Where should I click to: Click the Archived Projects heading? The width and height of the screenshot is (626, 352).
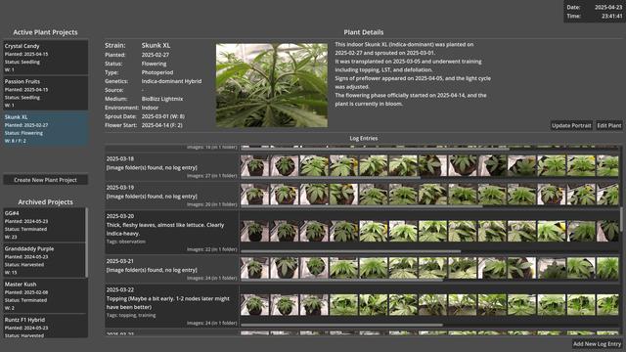coord(46,202)
